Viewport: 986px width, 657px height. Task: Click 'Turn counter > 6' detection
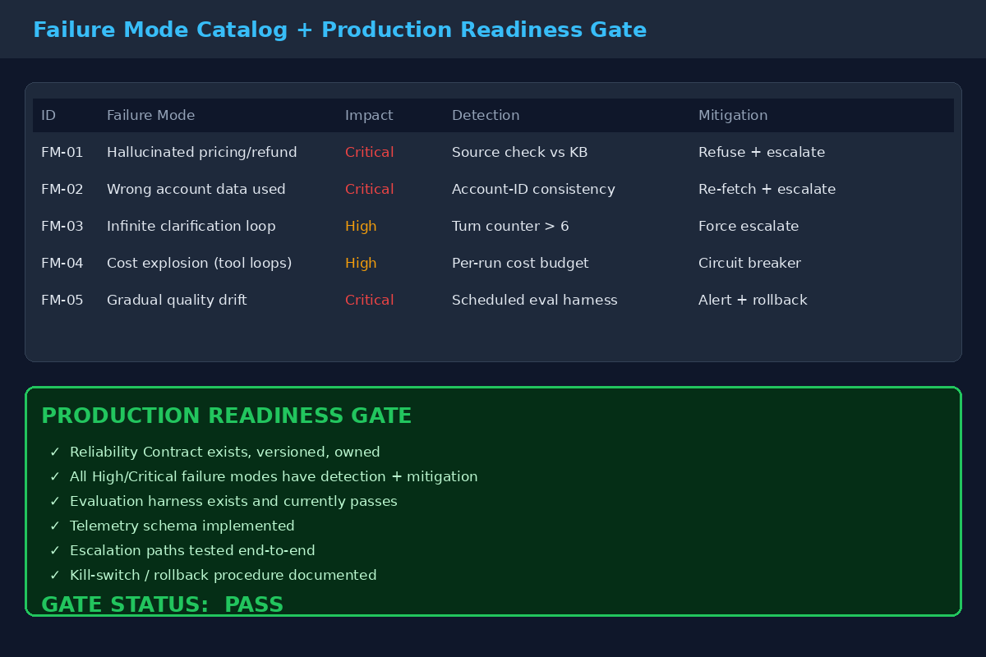(510, 227)
